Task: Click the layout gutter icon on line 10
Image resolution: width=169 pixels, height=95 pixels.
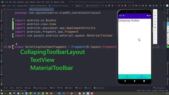Action: [10, 47]
